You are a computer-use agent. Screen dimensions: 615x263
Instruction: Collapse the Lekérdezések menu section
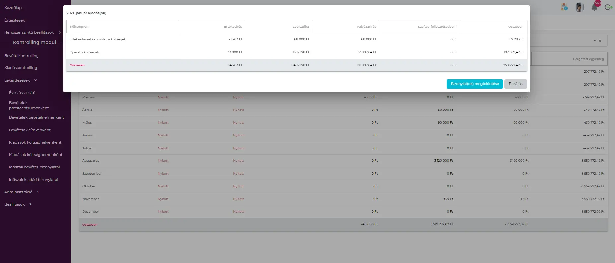click(x=35, y=80)
